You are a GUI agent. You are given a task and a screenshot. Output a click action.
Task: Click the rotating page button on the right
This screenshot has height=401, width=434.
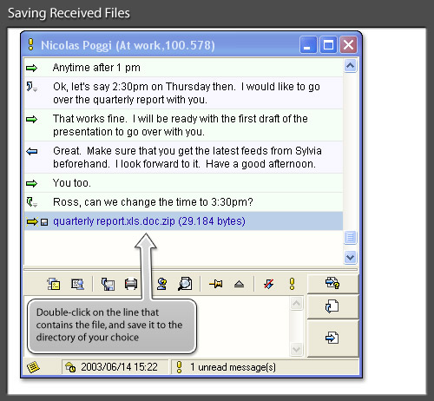click(332, 306)
